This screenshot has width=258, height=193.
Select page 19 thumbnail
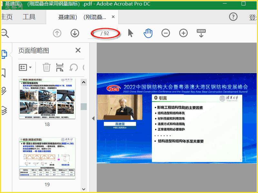(x=47, y=158)
